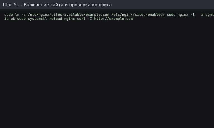The height and width of the screenshot is (128, 214).
Task: Click the "-s" flag after ln
Action: click(23, 15)
